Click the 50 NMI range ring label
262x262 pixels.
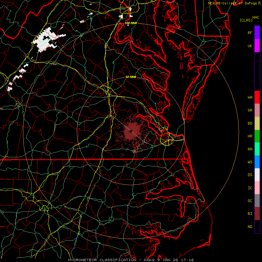131,77
